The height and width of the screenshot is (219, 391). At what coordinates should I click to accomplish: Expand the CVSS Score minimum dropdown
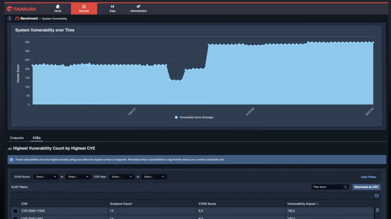click(46, 177)
